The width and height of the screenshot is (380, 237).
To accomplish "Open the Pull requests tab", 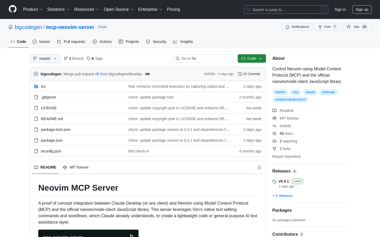I will (71, 42).
